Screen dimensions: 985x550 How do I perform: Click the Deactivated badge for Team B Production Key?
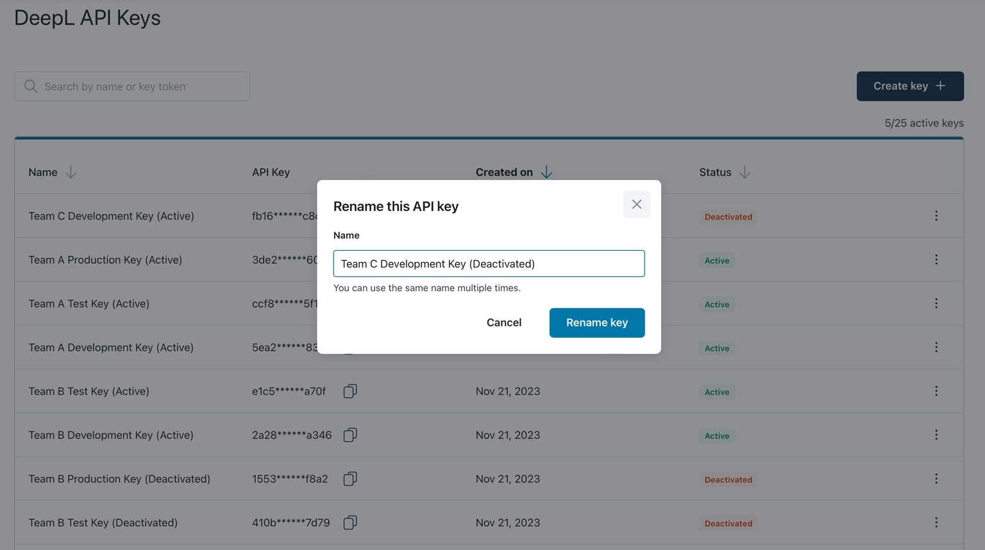coord(728,479)
